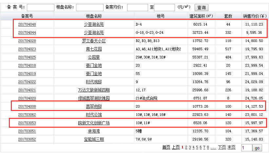Open the 南七花园 property link
The image size is (269, 153).
click(x=94, y=49)
